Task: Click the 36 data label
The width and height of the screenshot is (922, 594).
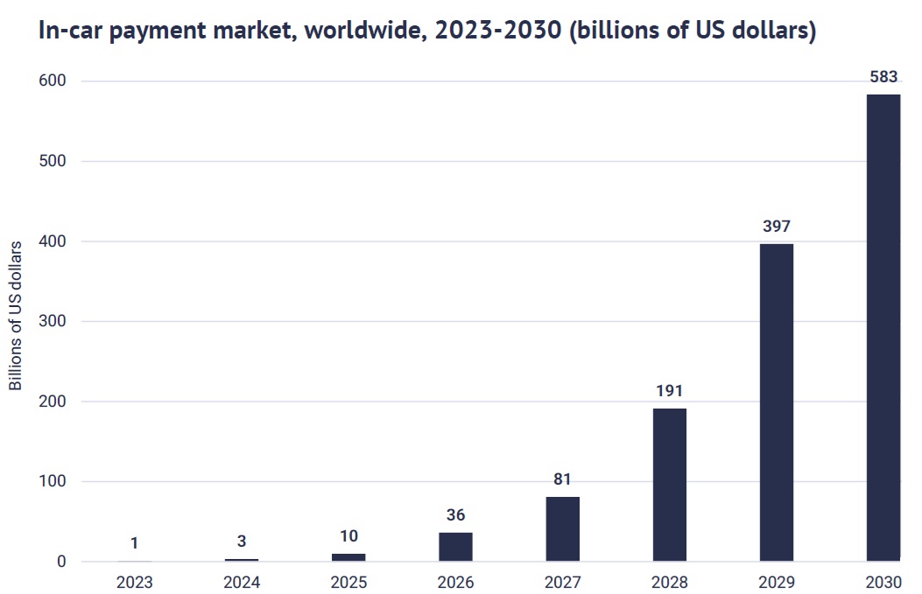Action: [x=455, y=515]
